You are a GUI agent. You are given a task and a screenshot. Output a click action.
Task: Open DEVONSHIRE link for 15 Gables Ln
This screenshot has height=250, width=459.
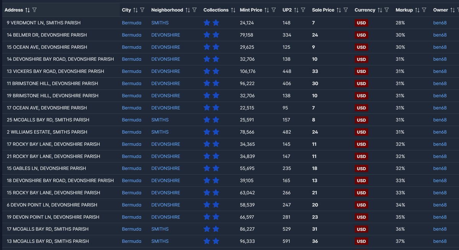click(x=166, y=168)
